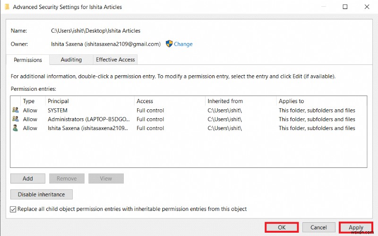
Task: Switch to the Auditing tab
Action: tap(71, 60)
